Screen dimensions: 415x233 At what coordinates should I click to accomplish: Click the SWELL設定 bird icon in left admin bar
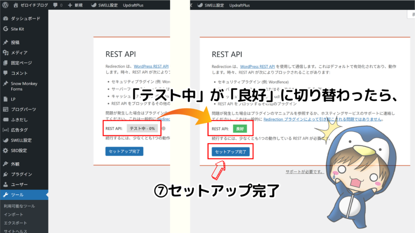coord(94,5)
